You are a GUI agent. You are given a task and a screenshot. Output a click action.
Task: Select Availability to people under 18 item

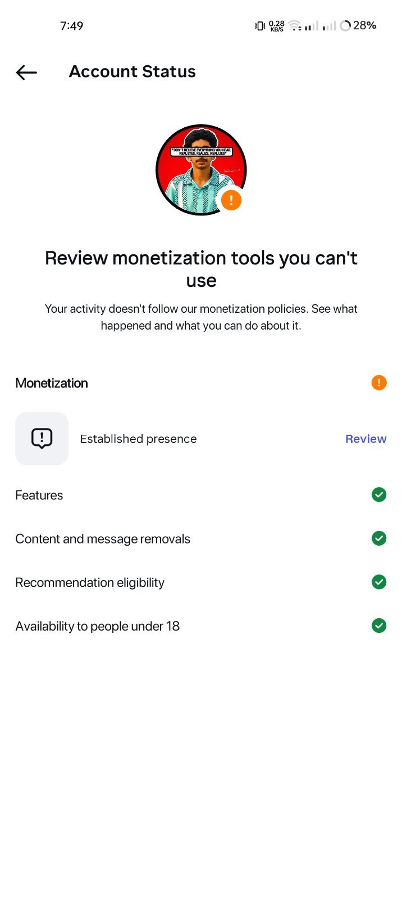coord(201,626)
